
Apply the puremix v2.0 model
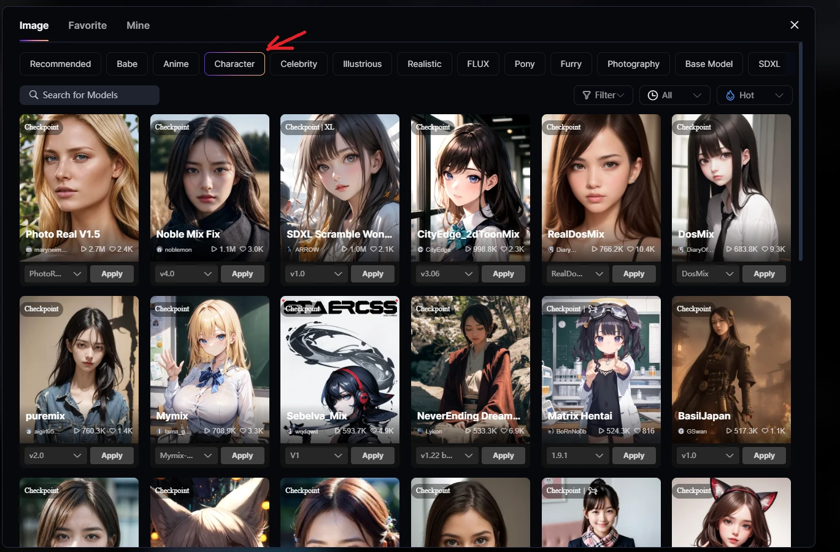112,456
